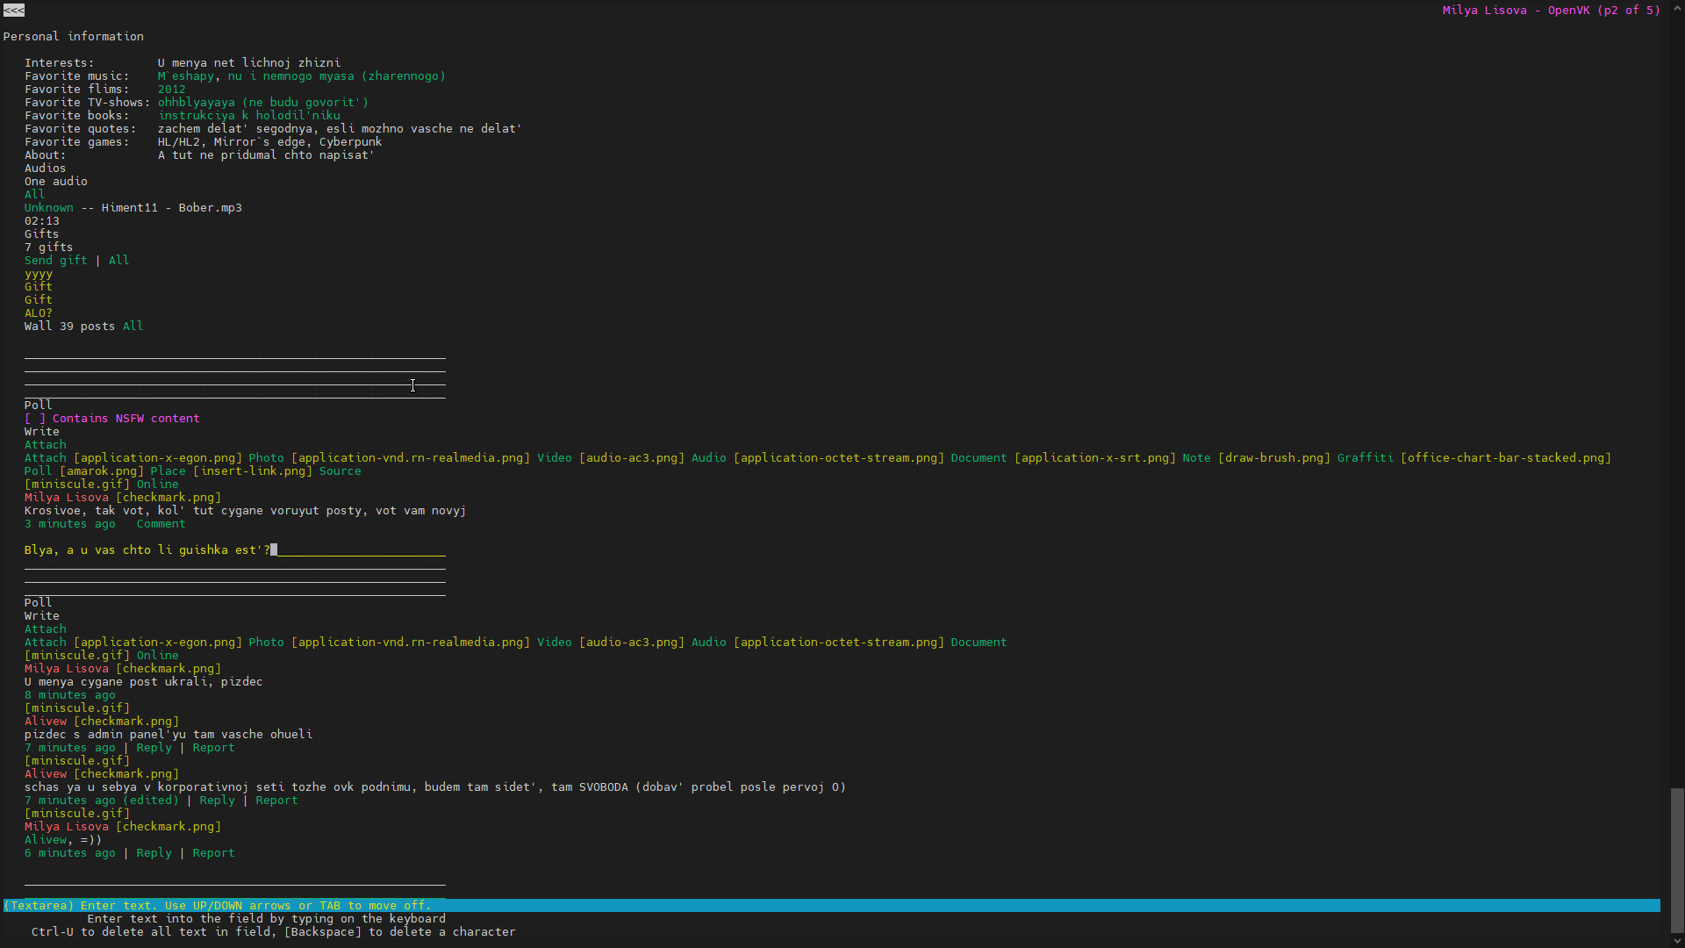Open All gifts link

coord(118,261)
